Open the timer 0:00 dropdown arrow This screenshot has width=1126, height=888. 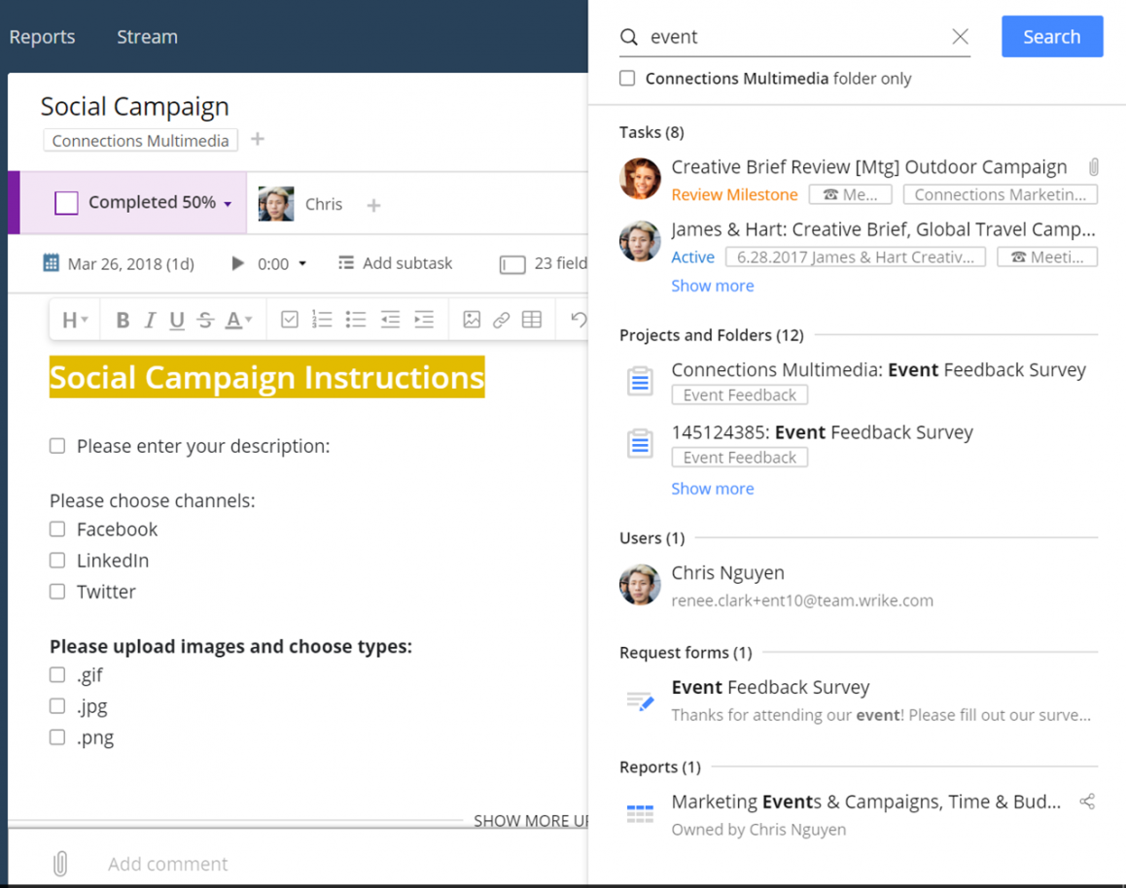[302, 263]
